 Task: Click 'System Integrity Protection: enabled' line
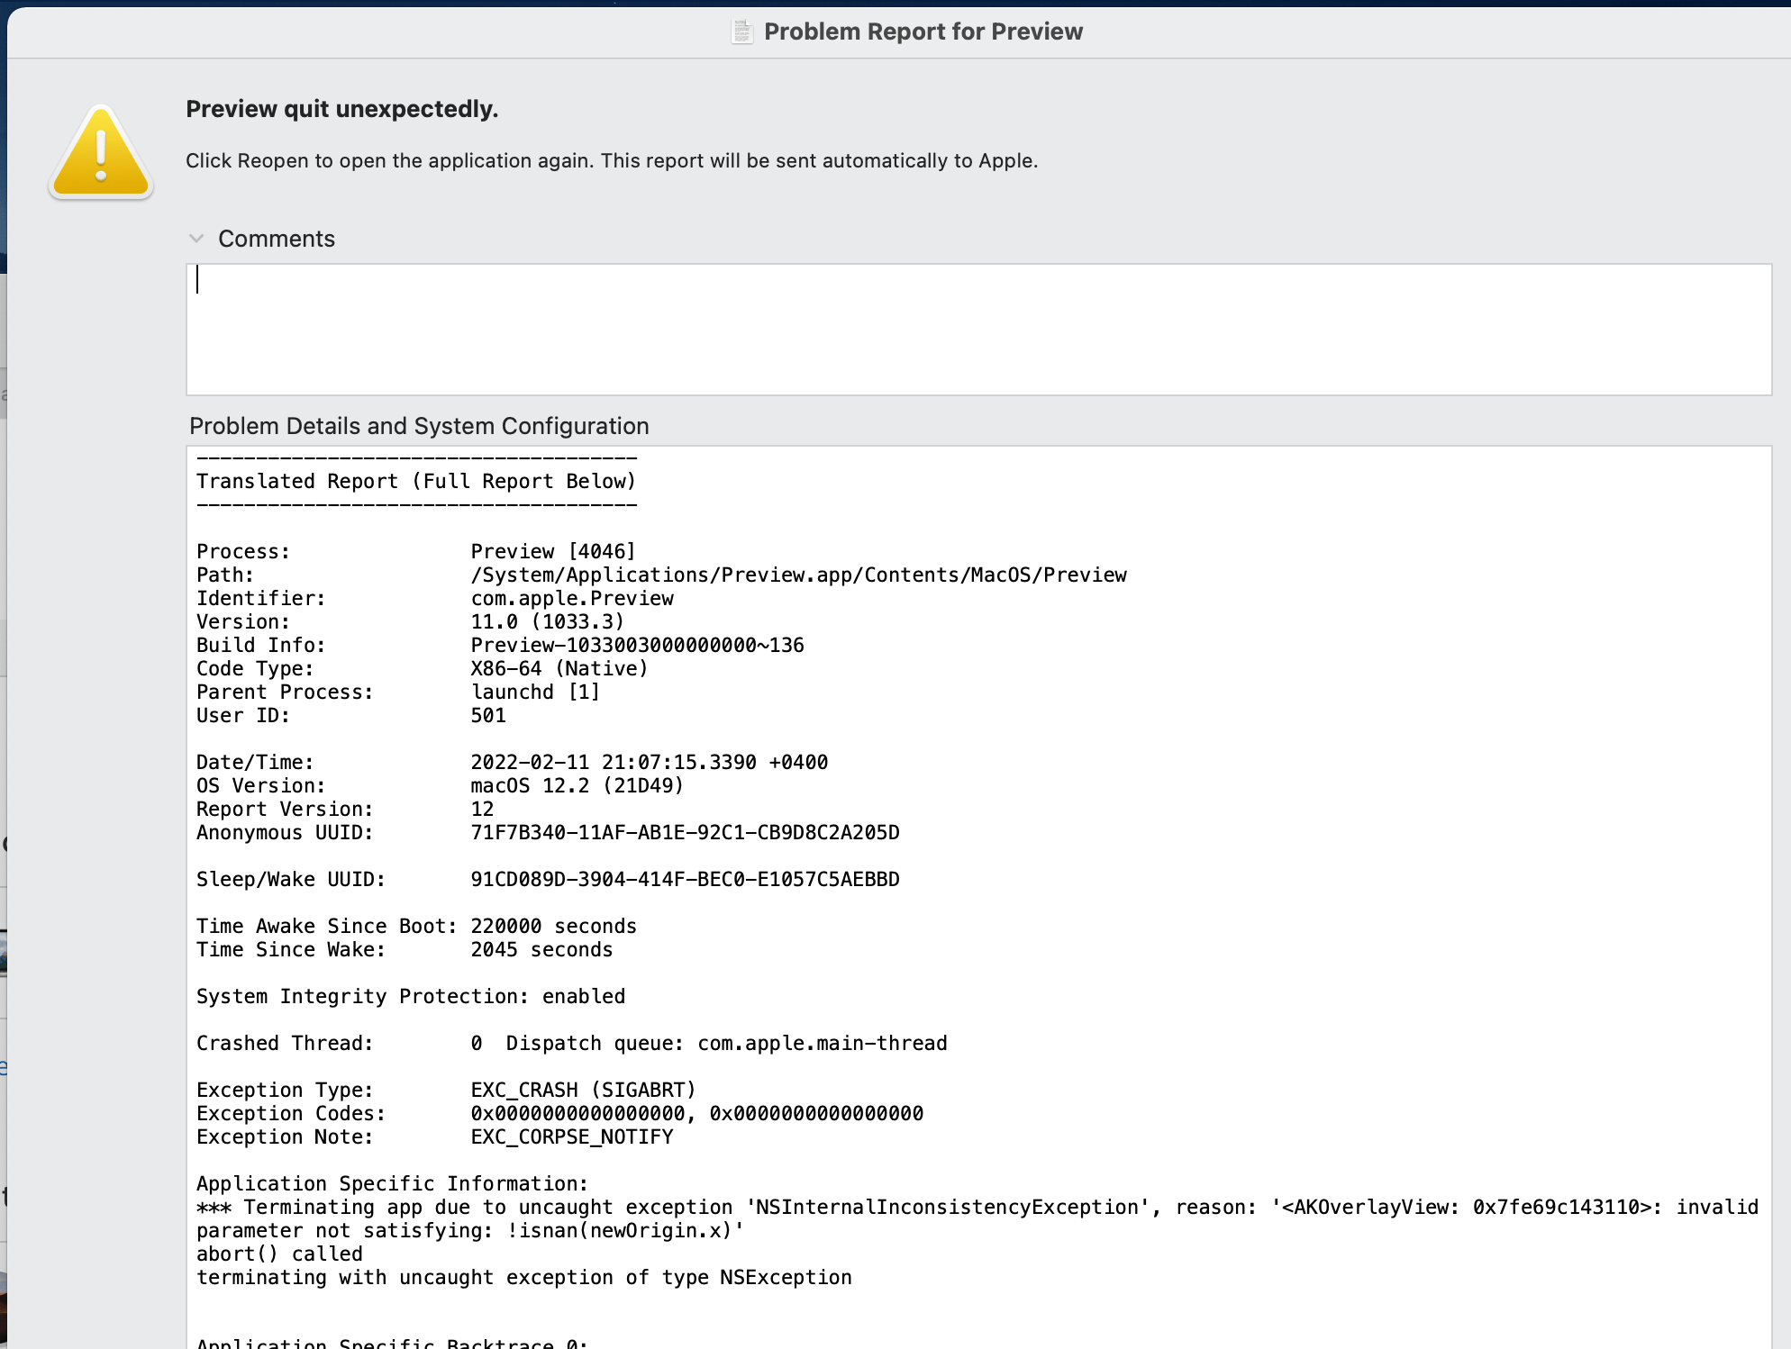[411, 996]
